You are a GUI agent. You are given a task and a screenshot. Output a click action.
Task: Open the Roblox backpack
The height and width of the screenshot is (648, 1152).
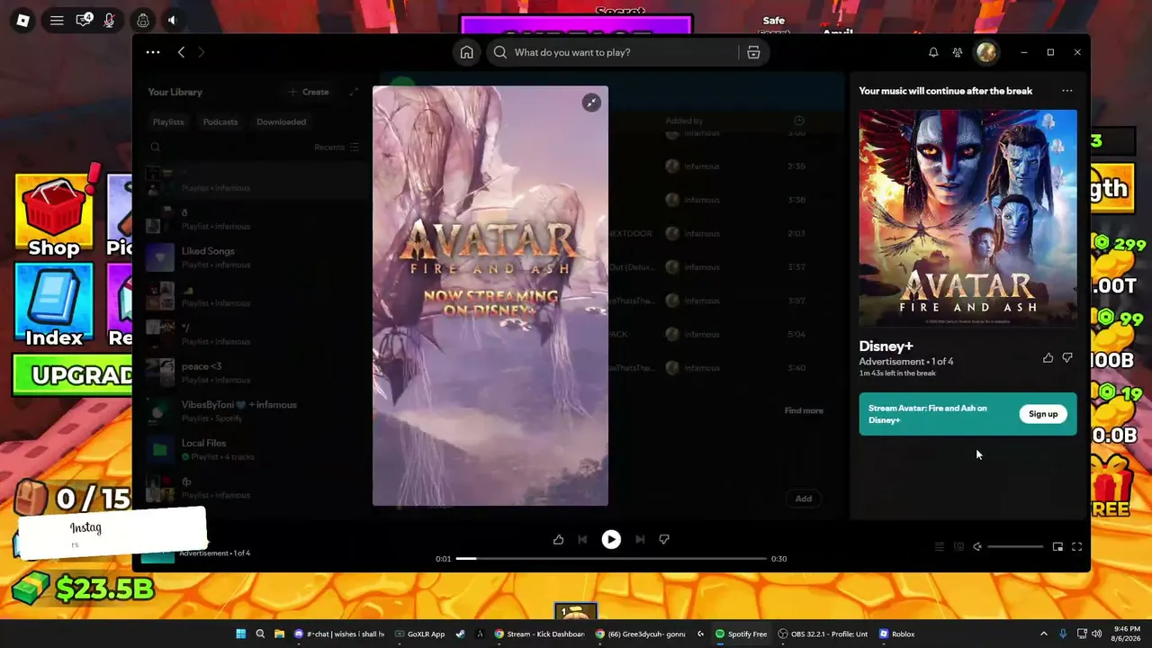click(x=143, y=20)
